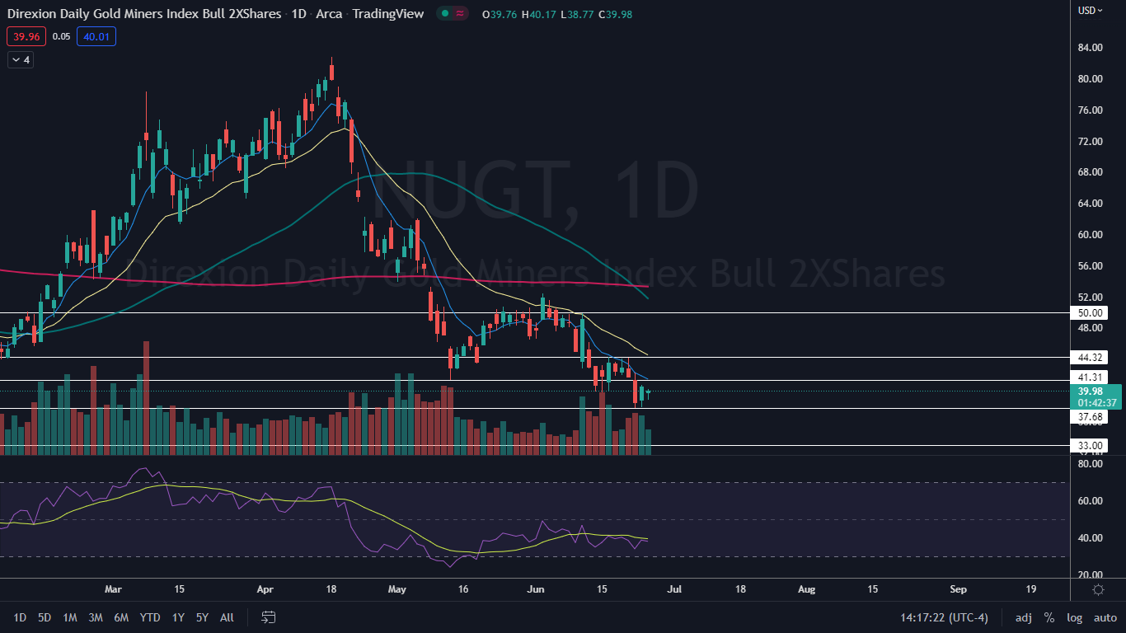Click the pink data mode indicator icon
1126x633 pixels.
point(460,14)
